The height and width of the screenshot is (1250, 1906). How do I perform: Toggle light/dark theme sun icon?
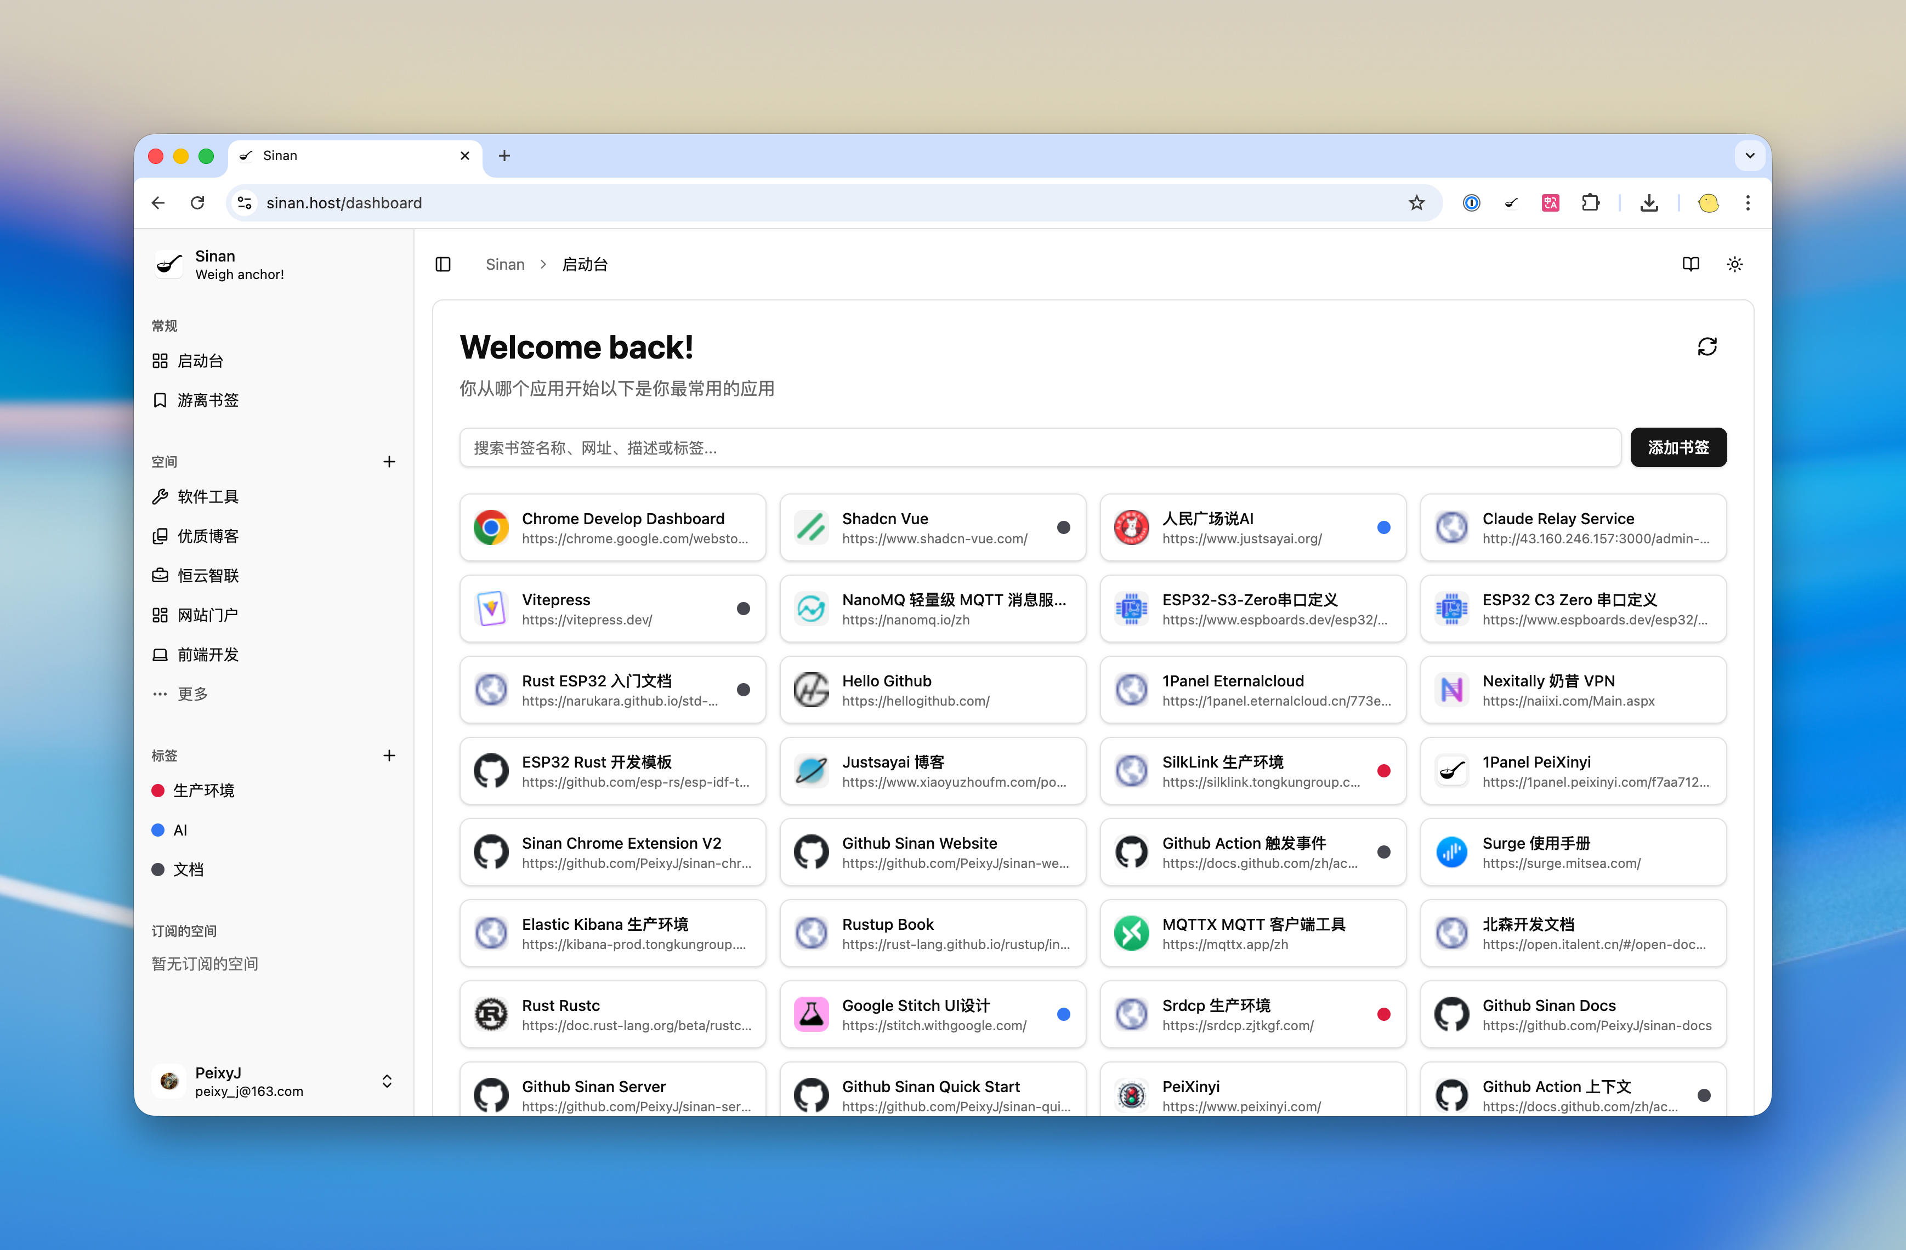pyautogui.click(x=1734, y=264)
